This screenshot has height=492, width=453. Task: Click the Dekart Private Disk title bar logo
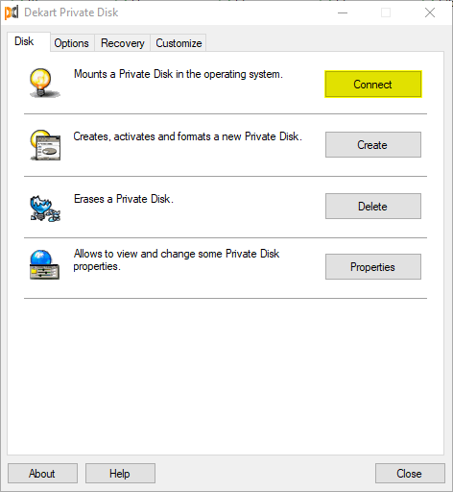pos(12,12)
